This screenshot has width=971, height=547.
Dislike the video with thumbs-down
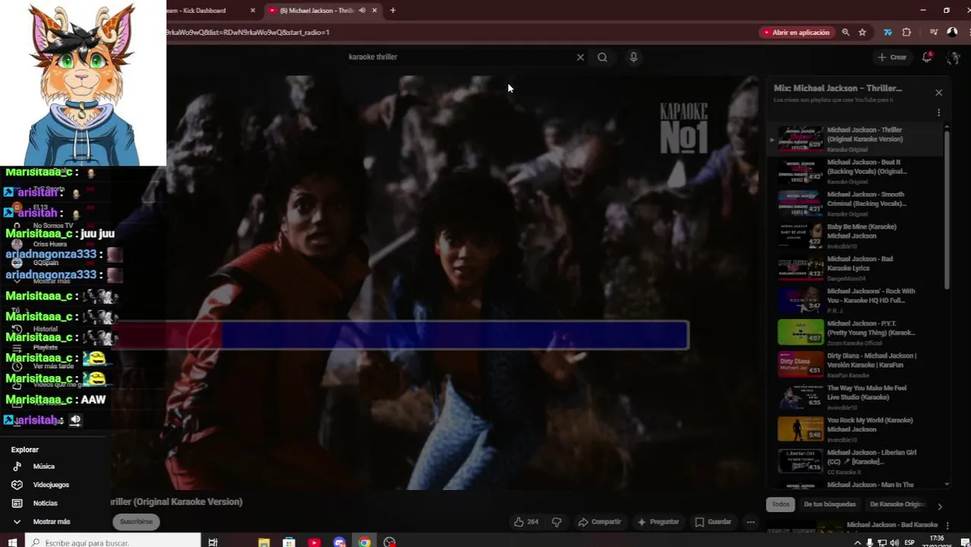coord(557,522)
